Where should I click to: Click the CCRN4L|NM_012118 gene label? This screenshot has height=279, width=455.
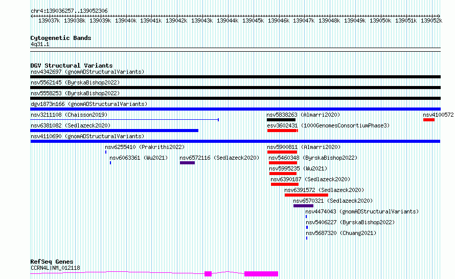coord(55,268)
